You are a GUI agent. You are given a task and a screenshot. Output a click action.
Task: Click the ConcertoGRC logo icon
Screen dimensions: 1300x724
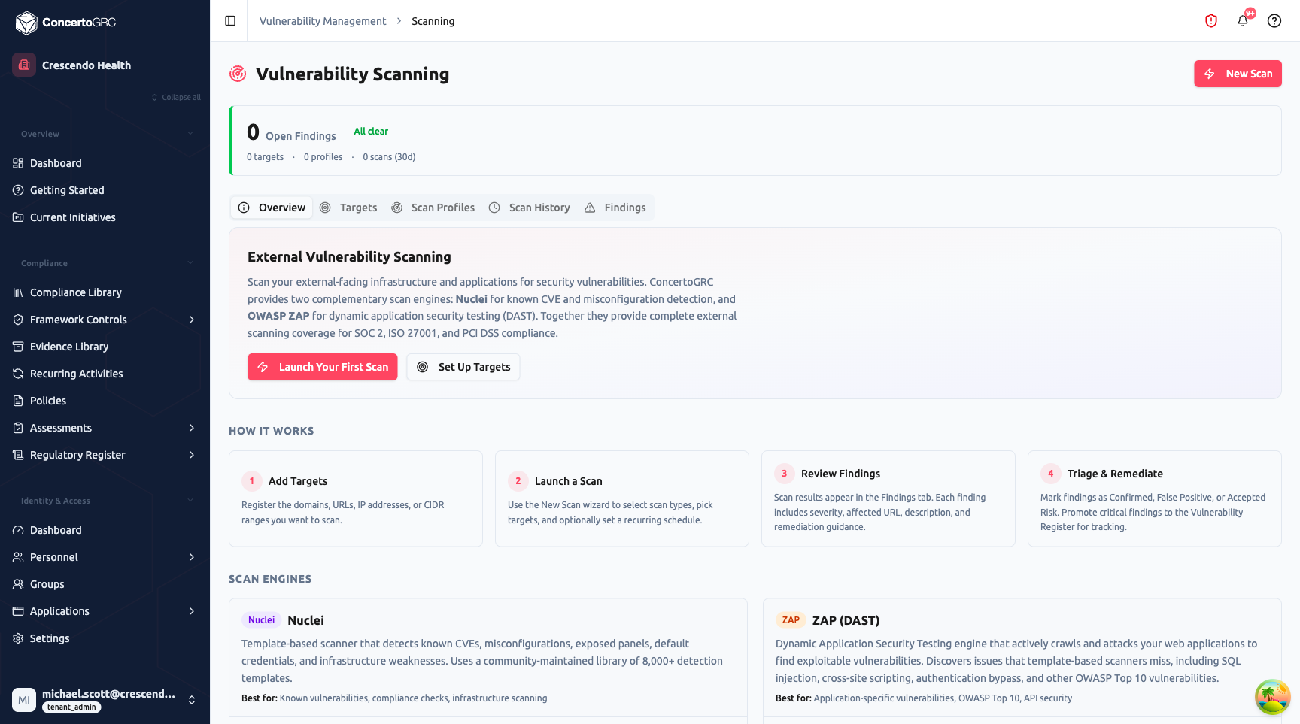pyautogui.click(x=26, y=23)
